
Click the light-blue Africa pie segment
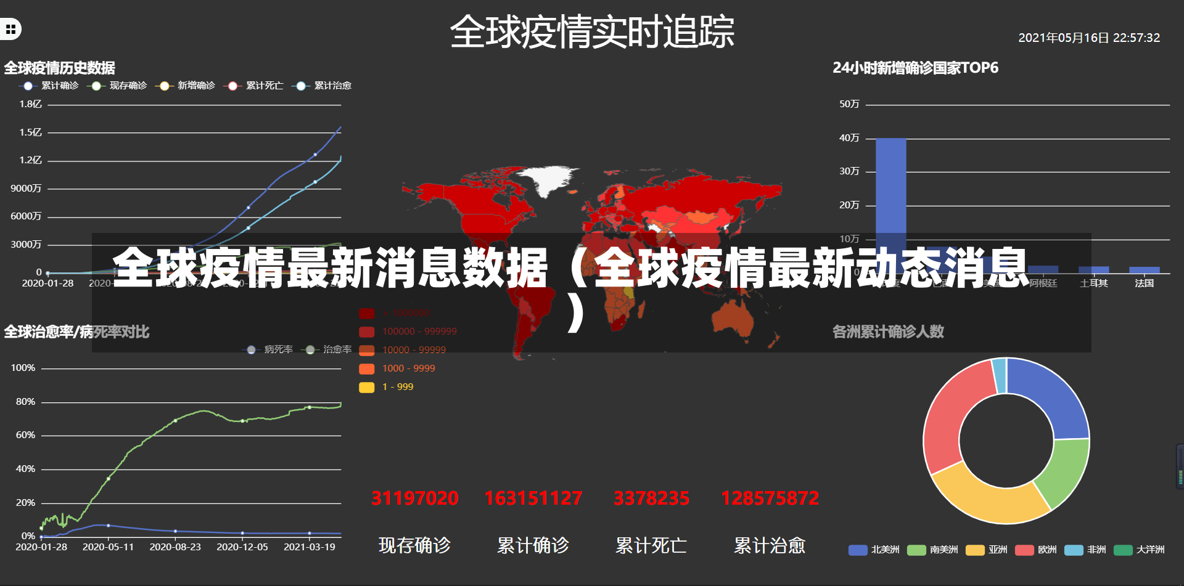click(1000, 375)
